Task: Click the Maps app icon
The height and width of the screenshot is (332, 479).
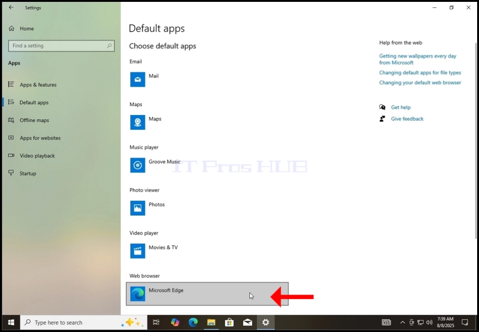Action: click(x=138, y=122)
